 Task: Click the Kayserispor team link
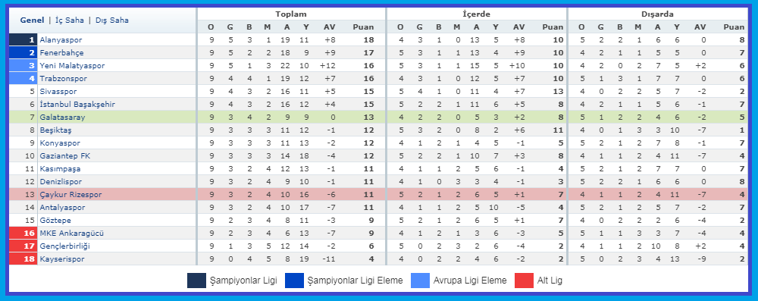pyautogui.click(x=62, y=259)
